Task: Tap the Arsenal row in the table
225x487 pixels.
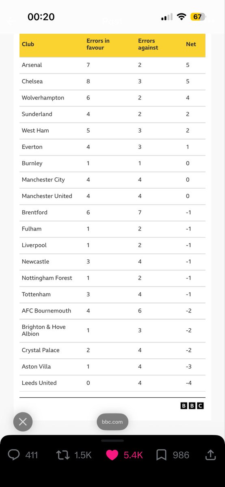Action: 112,65
